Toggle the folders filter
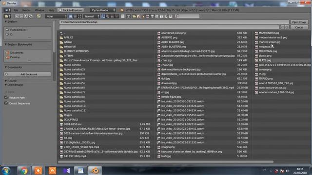312x175 pixels. (134, 16)
